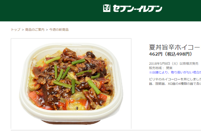Image resolution: width=201 pixels, height=134 pixels.
Task: Click the second breadcrumb separator arrow
Action: pos(47,30)
